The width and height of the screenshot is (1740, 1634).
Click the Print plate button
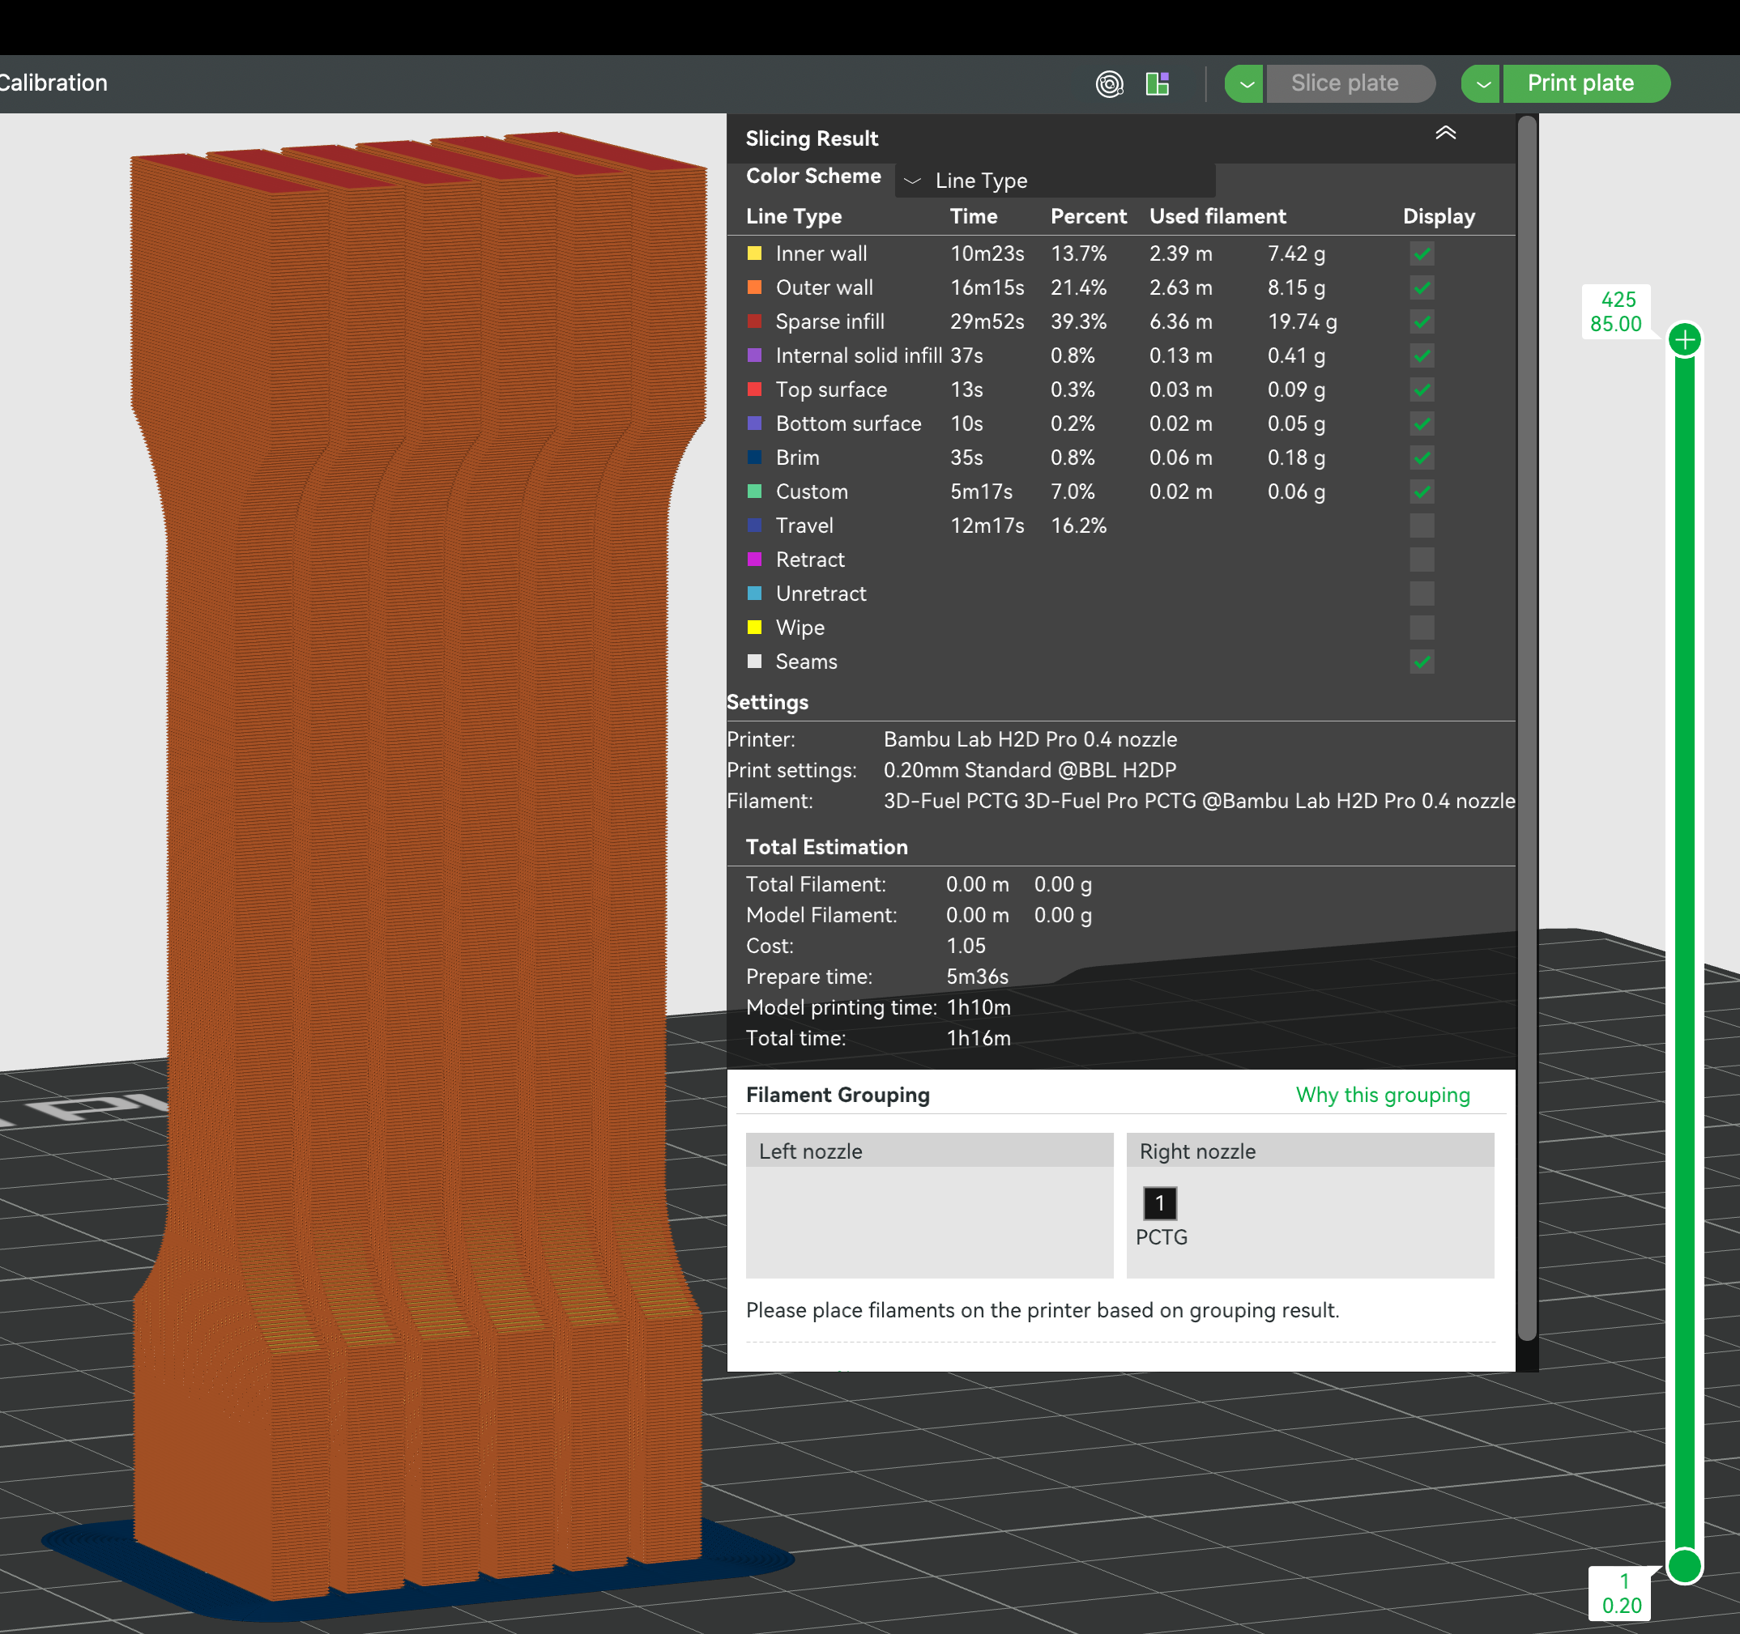[1580, 83]
